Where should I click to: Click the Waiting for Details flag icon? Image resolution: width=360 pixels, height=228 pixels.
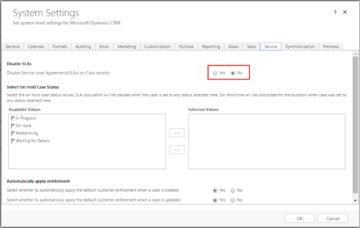(13, 141)
